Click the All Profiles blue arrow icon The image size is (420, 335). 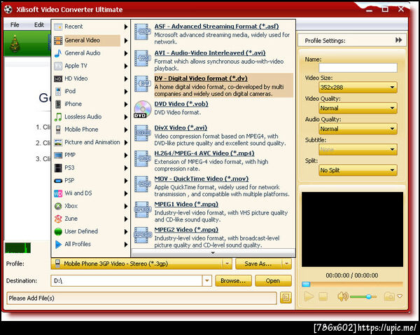click(x=58, y=245)
